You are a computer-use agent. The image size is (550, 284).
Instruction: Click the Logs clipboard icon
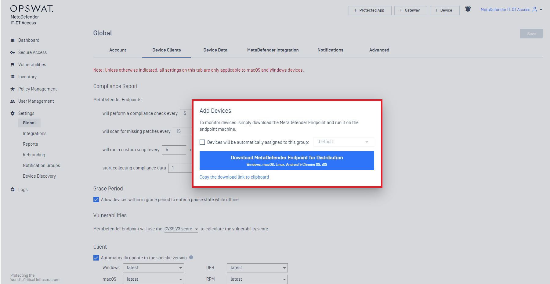(x=13, y=190)
